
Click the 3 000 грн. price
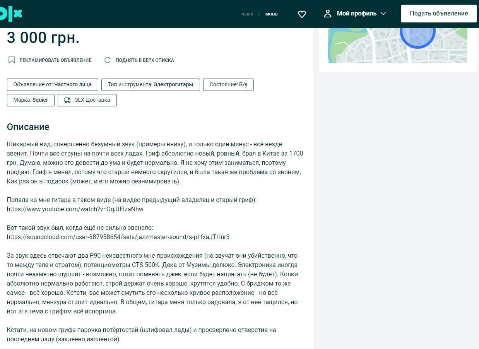pyautogui.click(x=43, y=38)
